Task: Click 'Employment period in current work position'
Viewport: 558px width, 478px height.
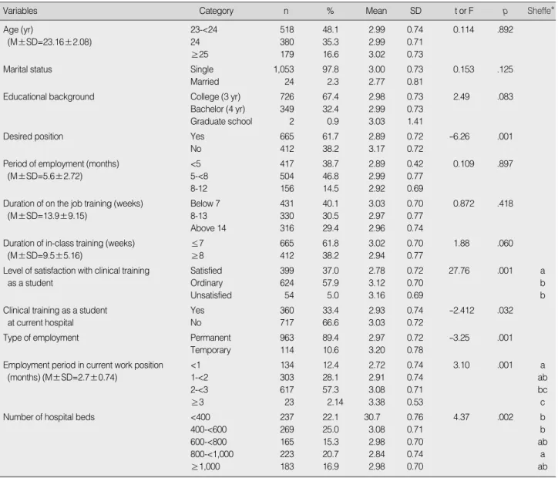Action: 83,365
